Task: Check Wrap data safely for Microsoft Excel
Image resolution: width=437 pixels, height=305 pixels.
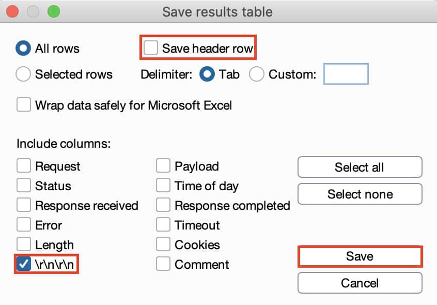Action: click(x=24, y=105)
